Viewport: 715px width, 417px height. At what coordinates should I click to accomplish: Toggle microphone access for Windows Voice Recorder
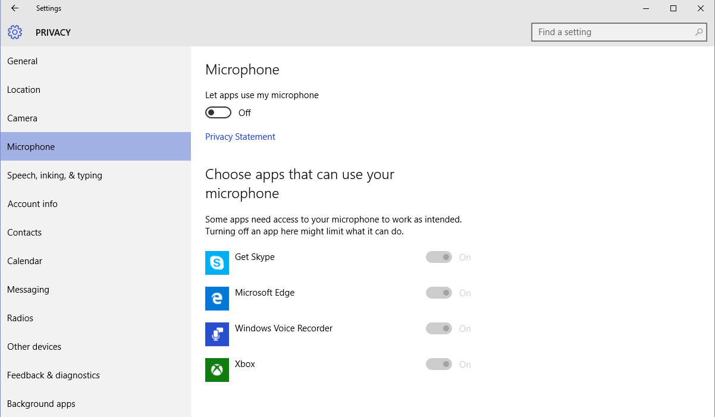[439, 329]
